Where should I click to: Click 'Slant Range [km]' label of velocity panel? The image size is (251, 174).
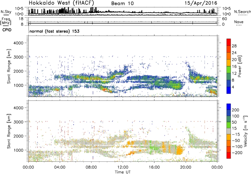coord(9,131)
